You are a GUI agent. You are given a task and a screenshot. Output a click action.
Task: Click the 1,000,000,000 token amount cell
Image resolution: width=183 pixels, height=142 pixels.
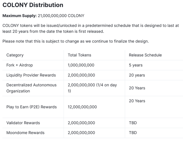tap(81, 65)
